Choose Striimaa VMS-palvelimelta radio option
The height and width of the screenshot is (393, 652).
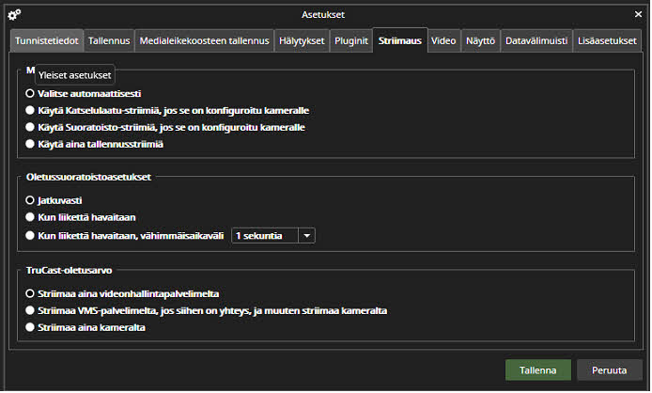pos(31,310)
